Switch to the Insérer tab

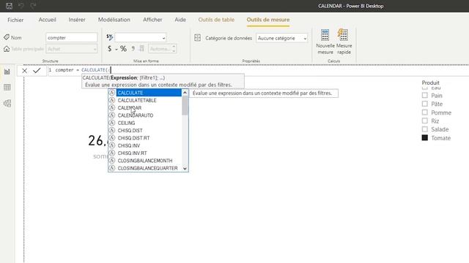click(77, 20)
